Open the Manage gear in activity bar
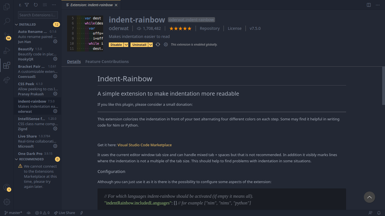The image size is (385, 216). click(7, 202)
